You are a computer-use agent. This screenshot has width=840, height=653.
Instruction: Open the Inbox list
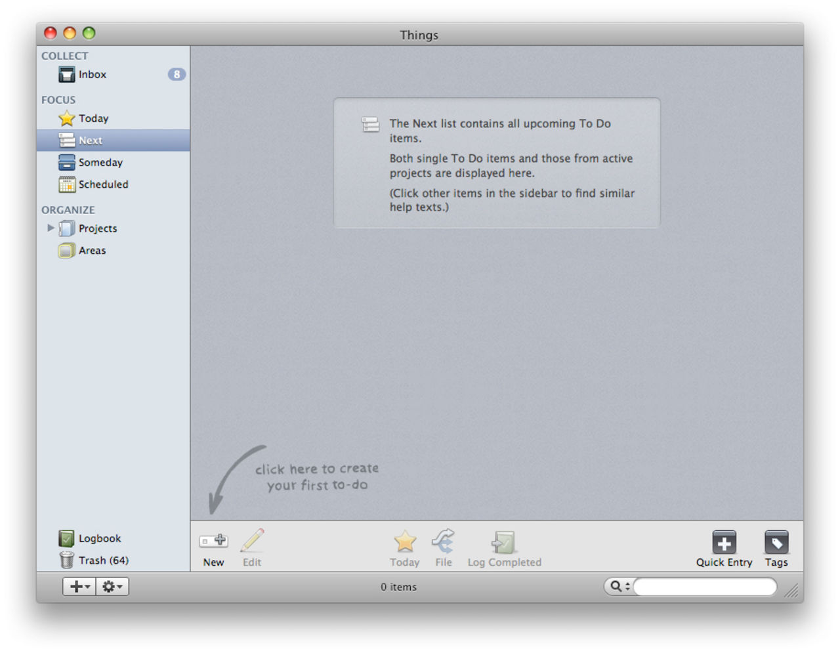[x=91, y=75]
